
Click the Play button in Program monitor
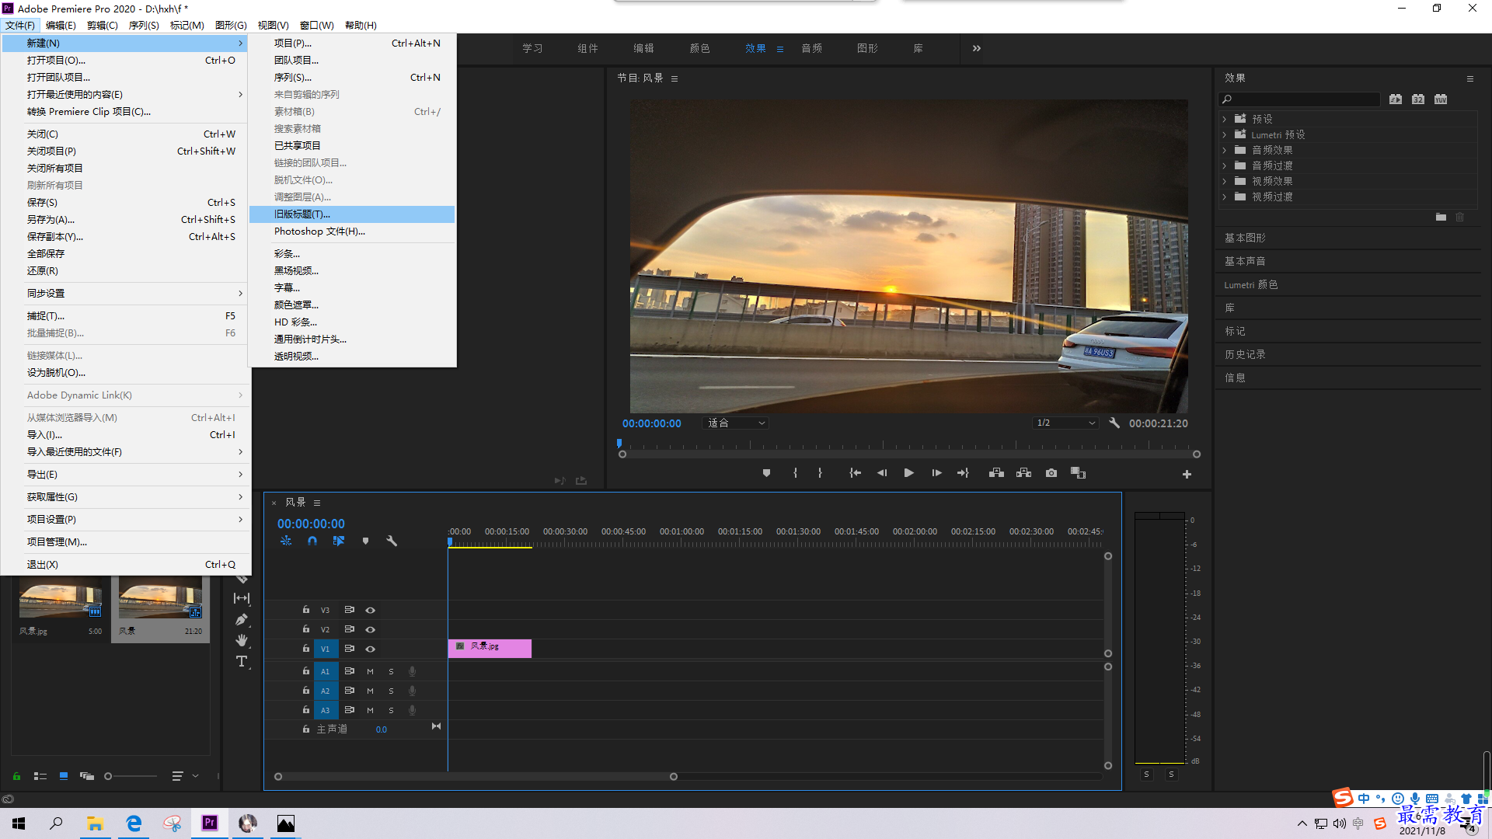click(908, 473)
